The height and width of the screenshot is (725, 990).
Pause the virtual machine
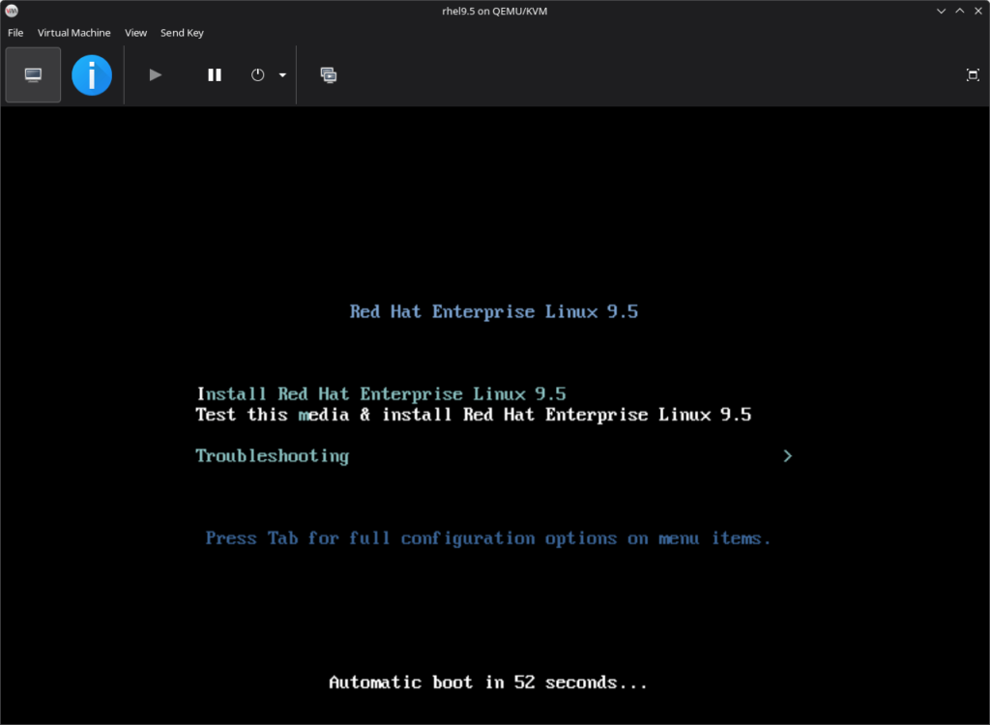215,75
